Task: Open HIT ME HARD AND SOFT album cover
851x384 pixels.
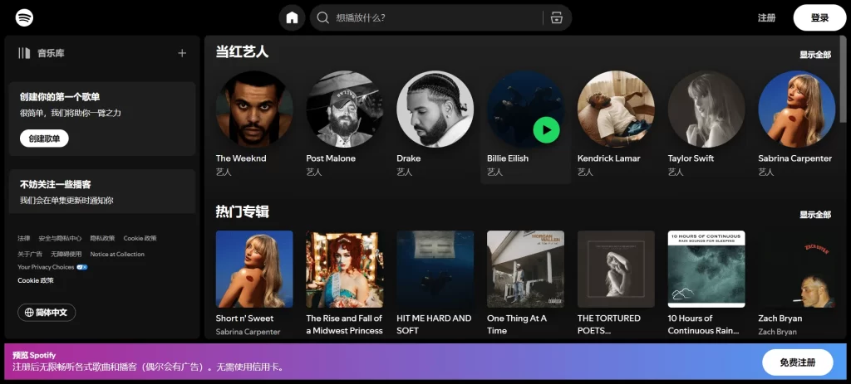Action: [x=435, y=270]
